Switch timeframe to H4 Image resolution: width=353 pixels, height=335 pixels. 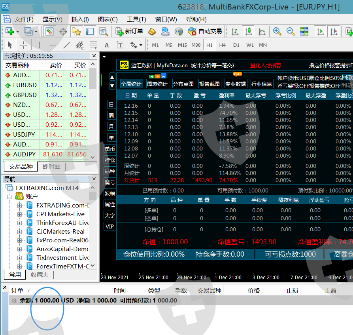click(x=223, y=45)
